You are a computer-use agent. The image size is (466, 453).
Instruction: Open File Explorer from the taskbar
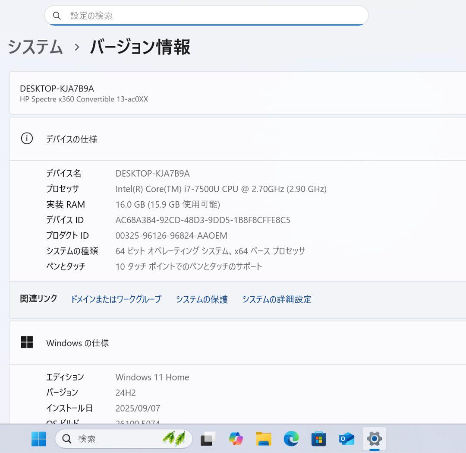[x=264, y=439]
